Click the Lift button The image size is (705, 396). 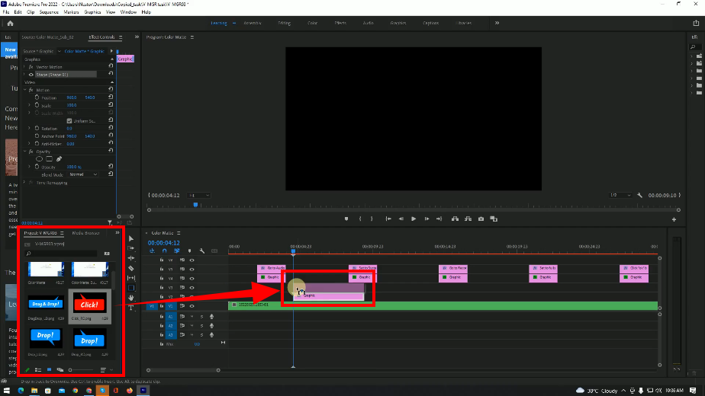(455, 219)
